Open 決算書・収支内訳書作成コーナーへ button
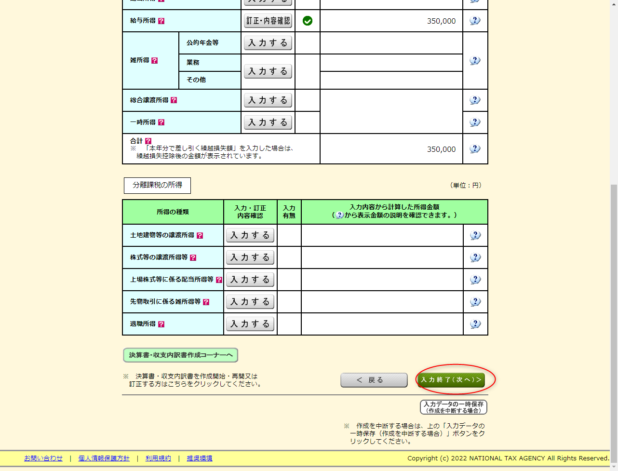The height and width of the screenshot is (471, 618). (x=181, y=355)
